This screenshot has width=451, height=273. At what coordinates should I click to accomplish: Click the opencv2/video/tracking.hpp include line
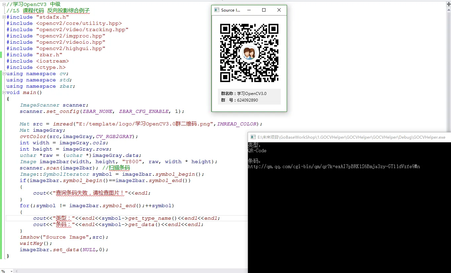tap(67, 29)
